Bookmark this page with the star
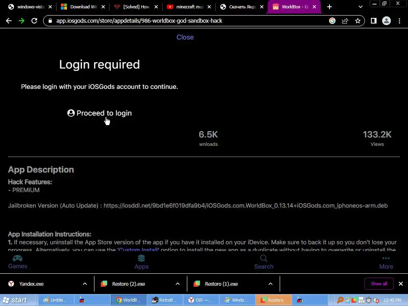This screenshot has width=408, height=306. (x=358, y=21)
